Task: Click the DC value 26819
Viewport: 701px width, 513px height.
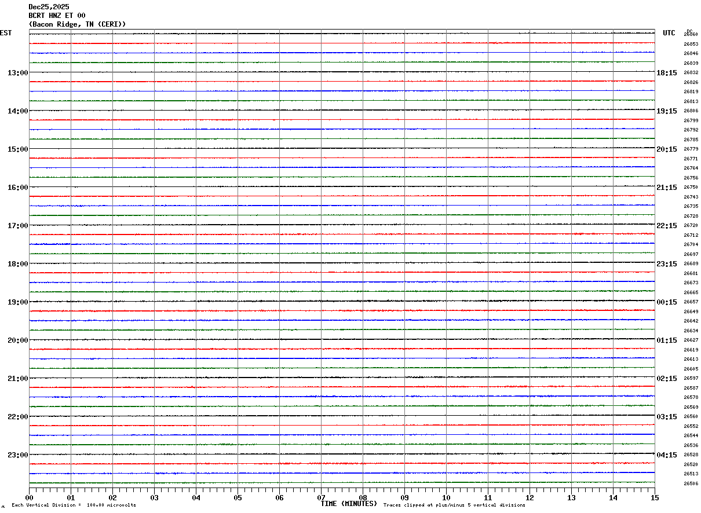Action: point(691,91)
